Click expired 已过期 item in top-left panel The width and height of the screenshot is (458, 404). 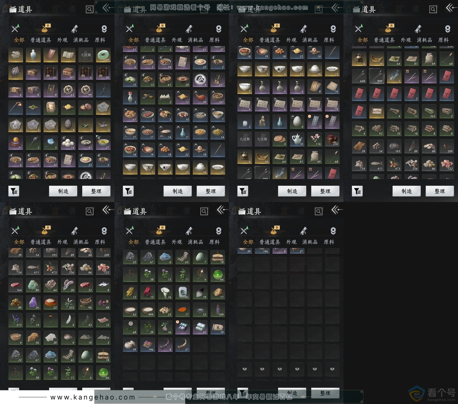[86, 55]
